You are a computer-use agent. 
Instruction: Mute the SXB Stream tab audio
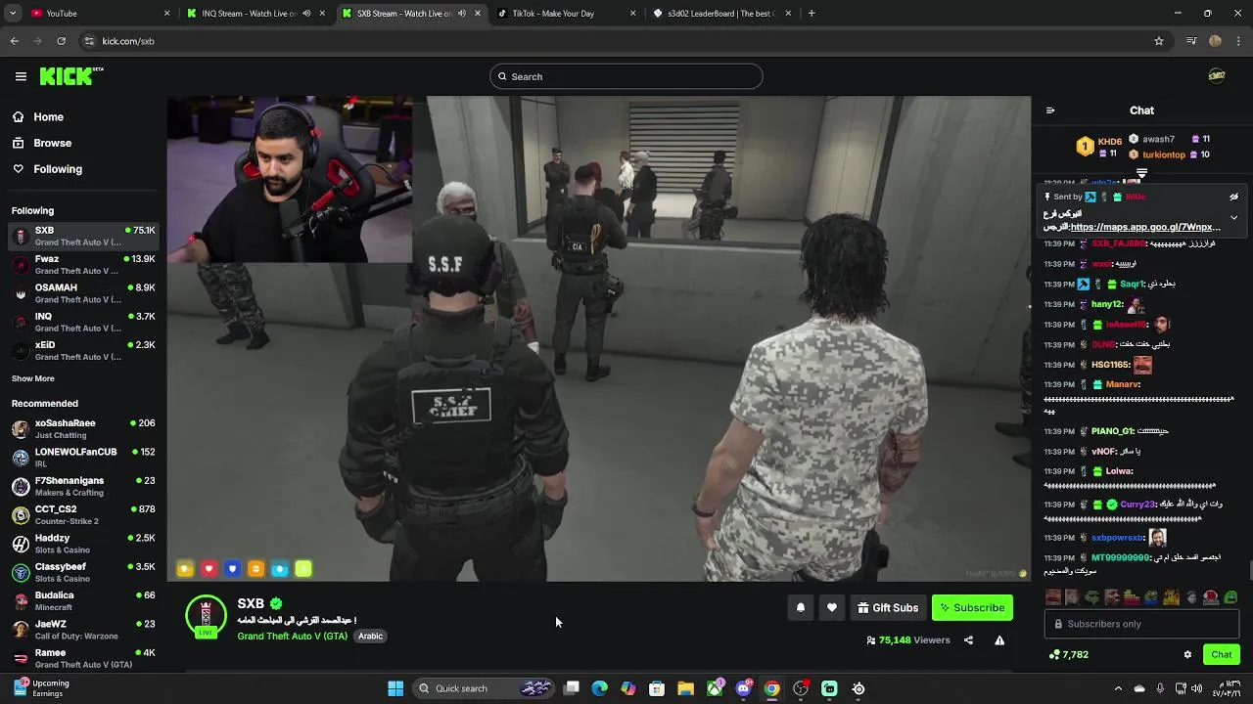(x=461, y=14)
